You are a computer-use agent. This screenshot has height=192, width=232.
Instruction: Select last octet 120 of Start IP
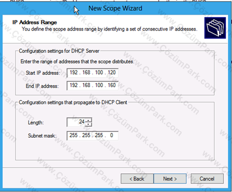[x=112, y=72]
